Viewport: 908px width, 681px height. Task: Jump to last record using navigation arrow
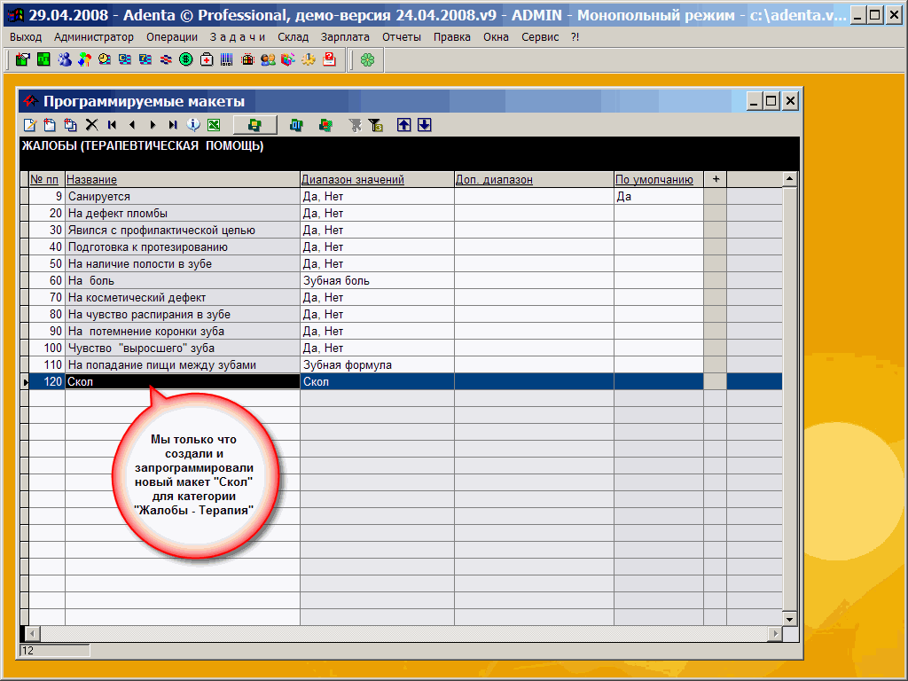(173, 125)
